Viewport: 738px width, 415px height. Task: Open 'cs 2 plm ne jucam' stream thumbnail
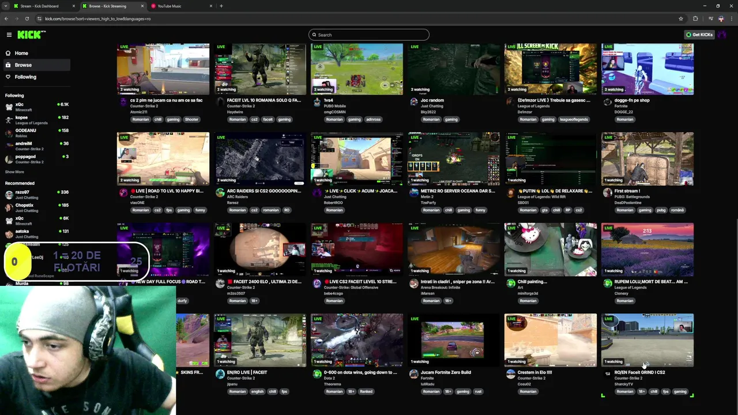click(x=163, y=69)
